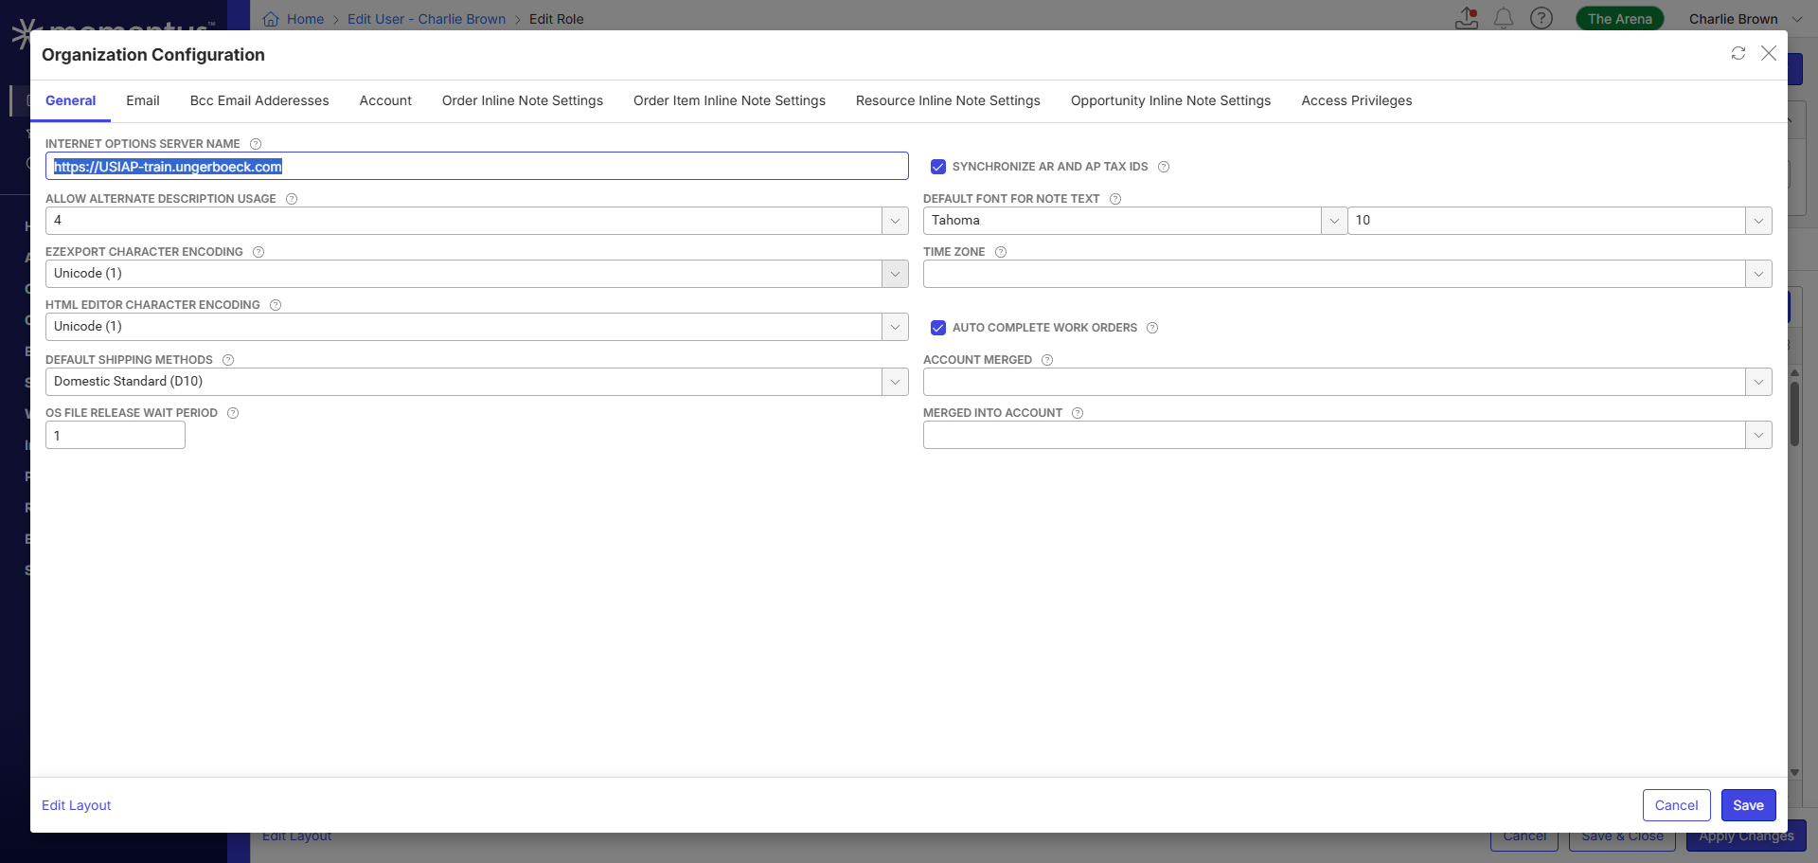Image resolution: width=1818 pixels, height=863 pixels.
Task: Expand the Account Merged dropdown
Action: (1758, 382)
